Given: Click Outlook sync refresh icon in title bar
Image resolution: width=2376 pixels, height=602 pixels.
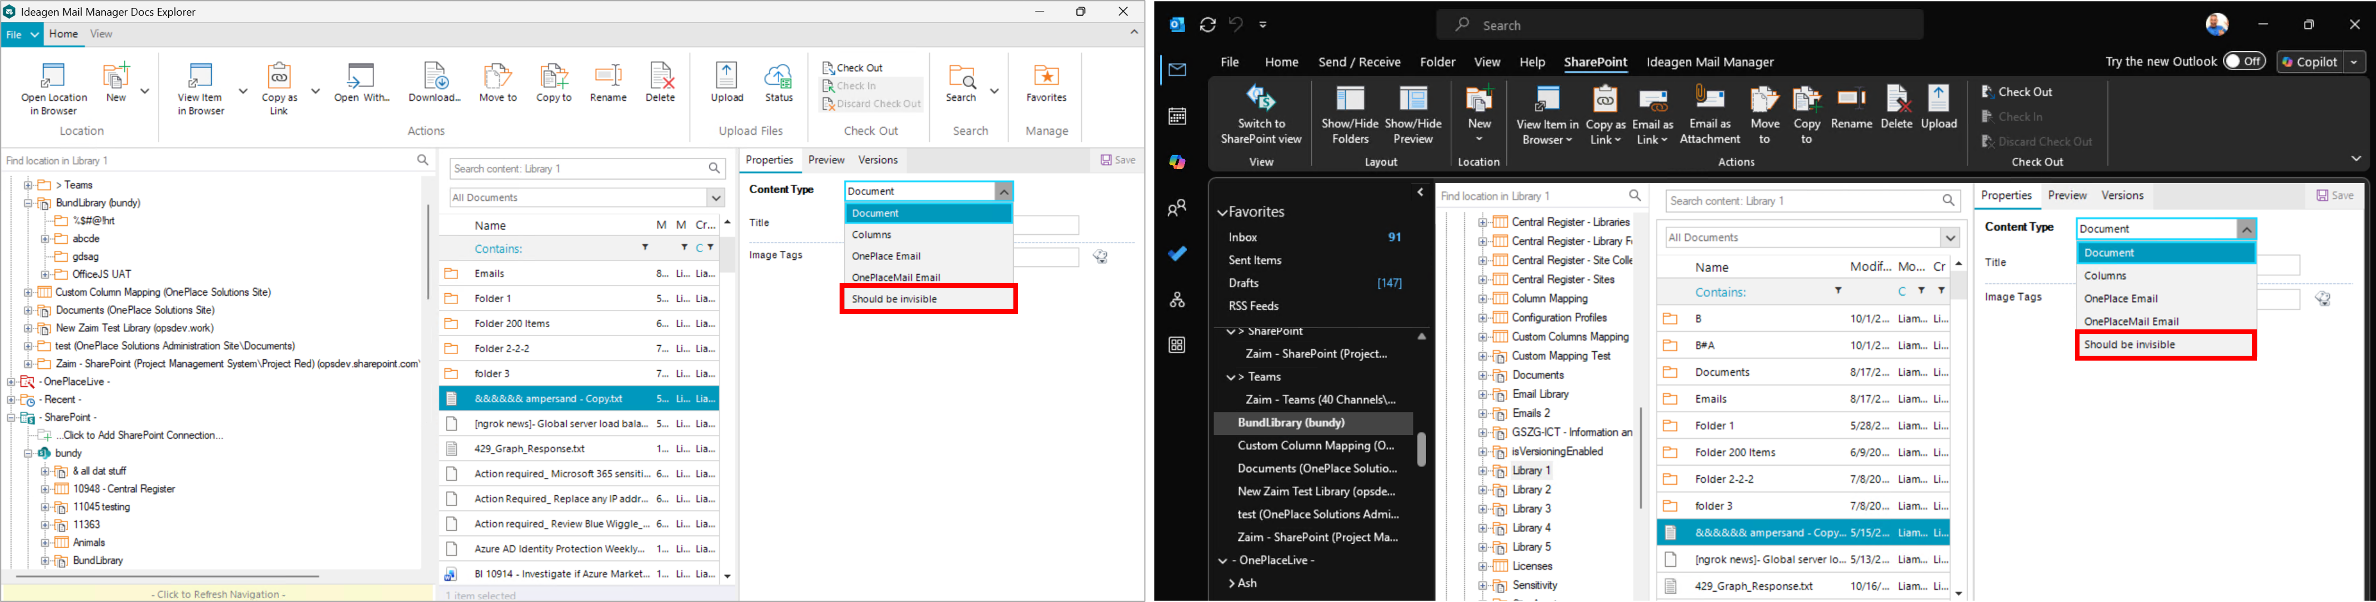Looking at the screenshot, I should pyautogui.click(x=1207, y=25).
